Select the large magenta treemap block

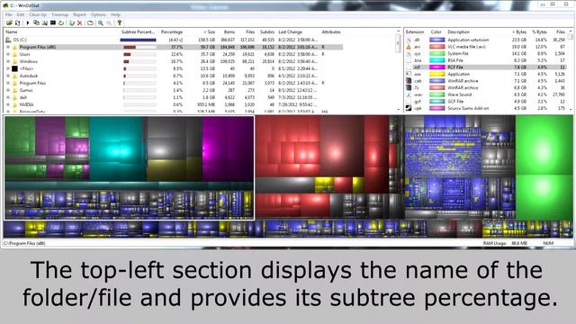[227, 148]
